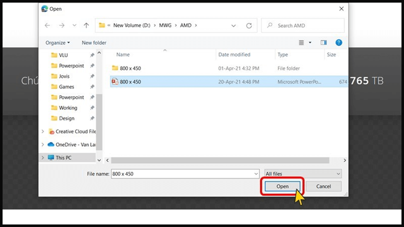Refresh the AMD folder listing
The height and width of the screenshot is (227, 404).
click(249, 26)
